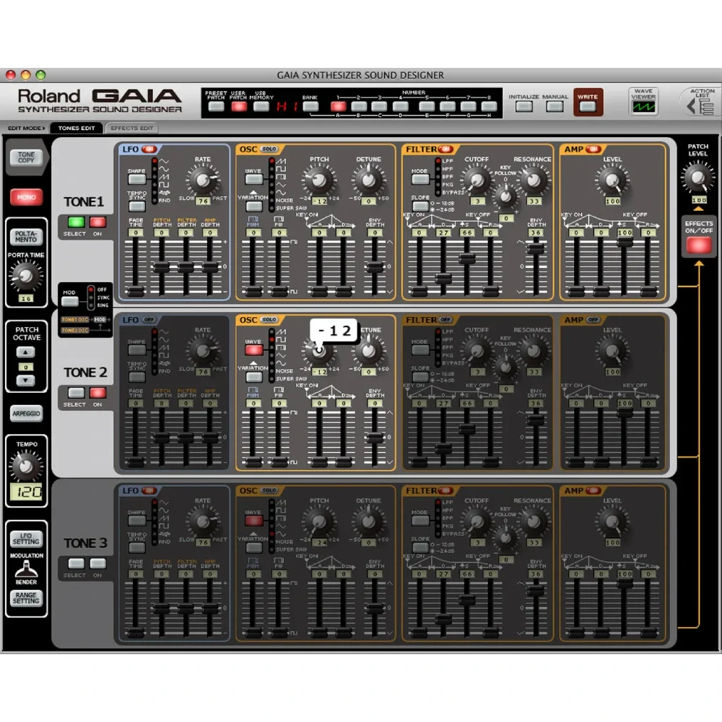Image resolution: width=722 pixels, height=722 pixels.
Task: Click Tone 1 cutoff value field 3
Action: coord(477,201)
